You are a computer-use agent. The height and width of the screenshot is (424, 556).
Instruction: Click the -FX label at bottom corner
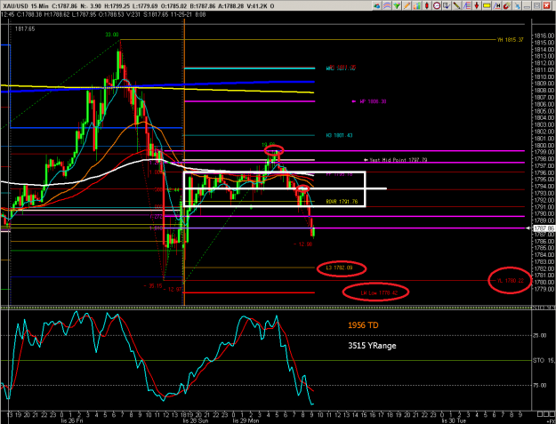click(552, 421)
